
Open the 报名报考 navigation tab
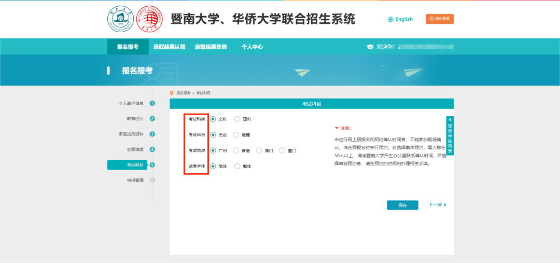pos(128,47)
